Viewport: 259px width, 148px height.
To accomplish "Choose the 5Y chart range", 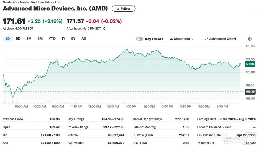I will pyautogui.click(x=73, y=39).
